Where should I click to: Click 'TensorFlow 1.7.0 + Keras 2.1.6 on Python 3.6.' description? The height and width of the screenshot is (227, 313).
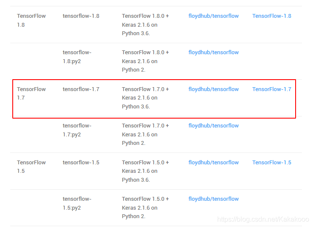click(x=145, y=98)
